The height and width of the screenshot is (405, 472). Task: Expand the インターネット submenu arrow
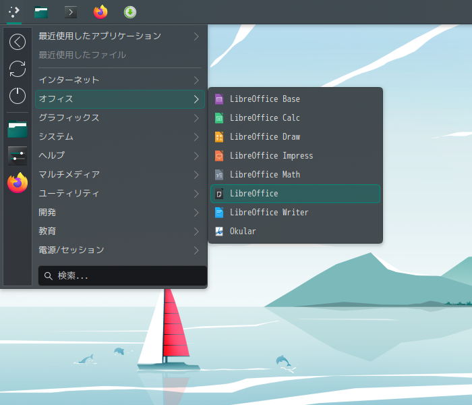196,80
